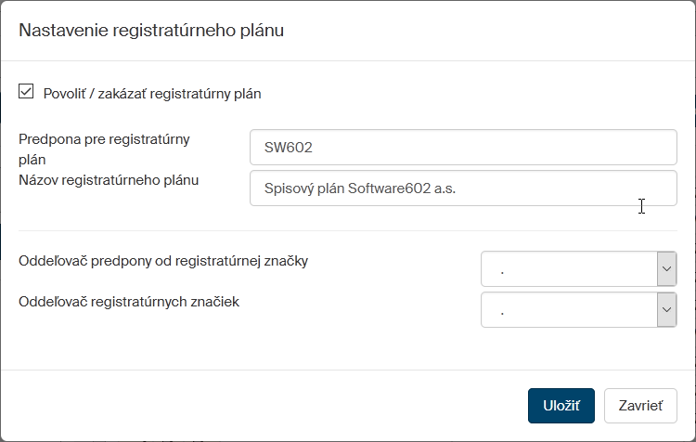Open the Oddeľovač registratúrnych značiek combo box

569,310
